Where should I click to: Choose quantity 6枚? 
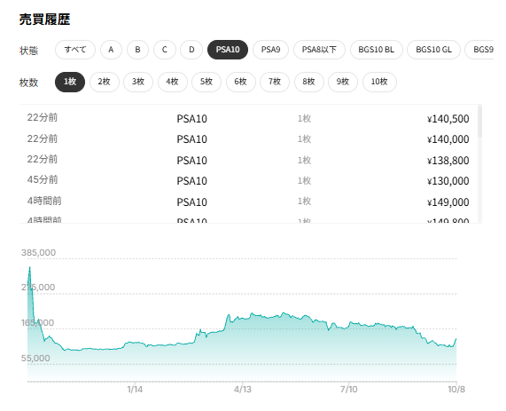pyautogui.click(x=241, y=82)
